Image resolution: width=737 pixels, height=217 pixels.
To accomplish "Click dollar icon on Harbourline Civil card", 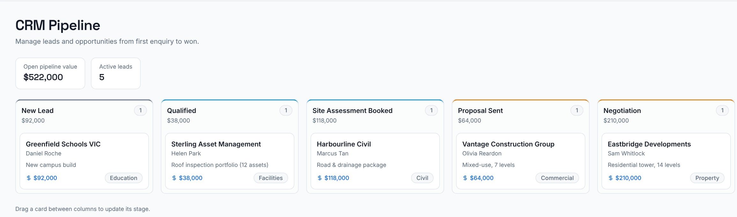I will (x=320, y=178).
